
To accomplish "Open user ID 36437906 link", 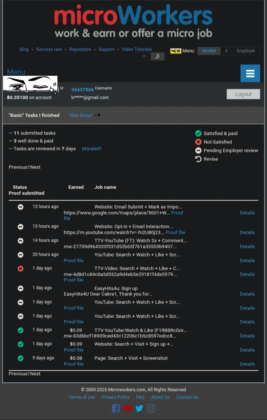I will click(82, 89).
